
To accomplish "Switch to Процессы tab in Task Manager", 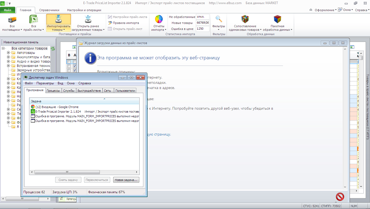I will click(53, 91).
